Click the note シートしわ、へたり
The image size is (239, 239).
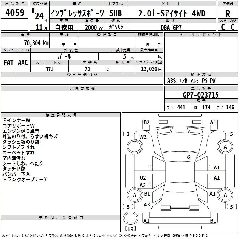[x=23, y=163]
